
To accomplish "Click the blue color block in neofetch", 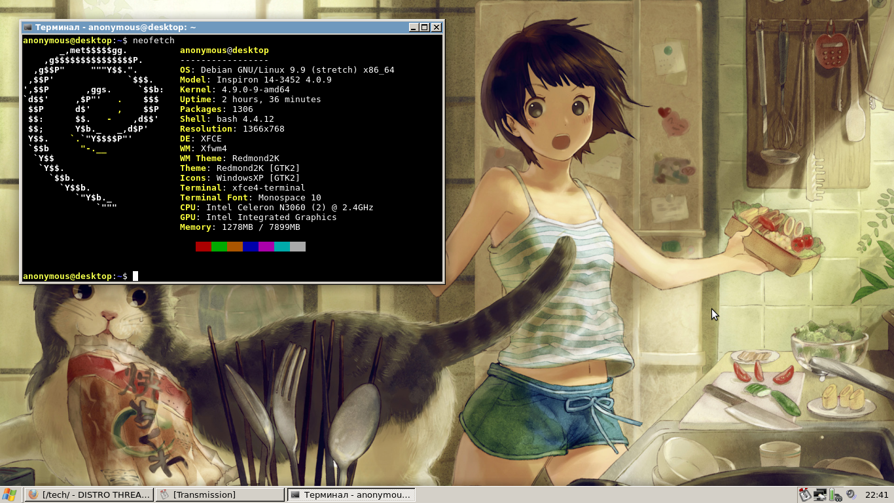I will (x=251, y=246).
